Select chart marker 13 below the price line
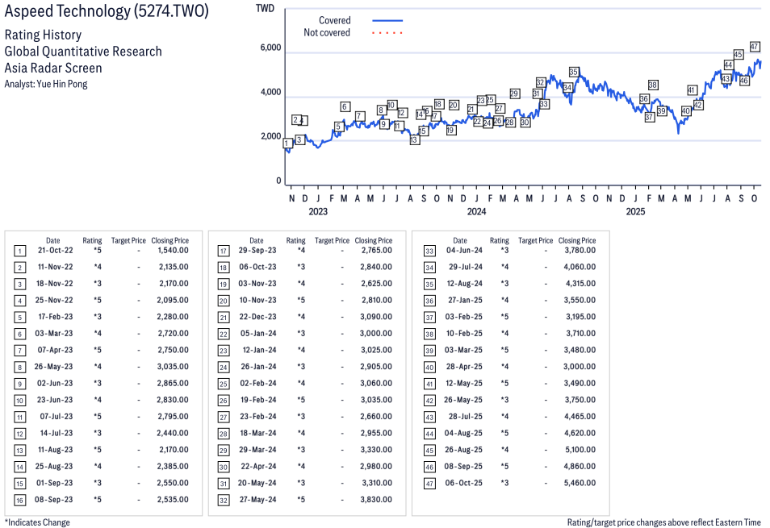 coord(414,139)
